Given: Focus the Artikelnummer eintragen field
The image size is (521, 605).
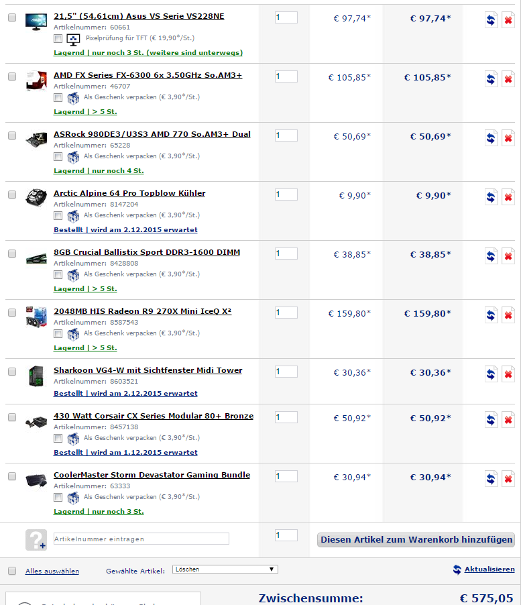Looking at the screenshot, I should [141, 539].
